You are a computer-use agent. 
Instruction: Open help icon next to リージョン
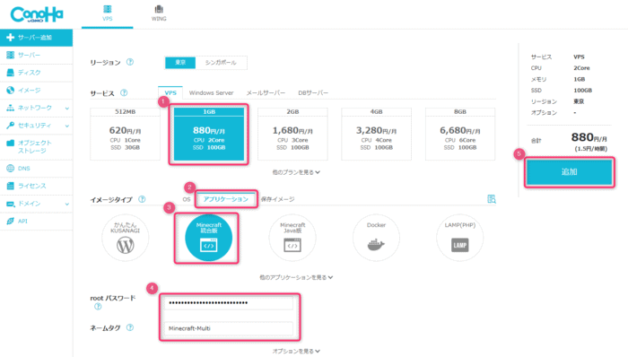(x=130, y=62)
